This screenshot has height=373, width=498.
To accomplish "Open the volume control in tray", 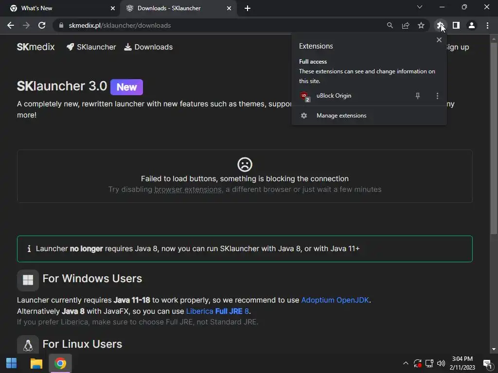I will [x=441, y=363].
